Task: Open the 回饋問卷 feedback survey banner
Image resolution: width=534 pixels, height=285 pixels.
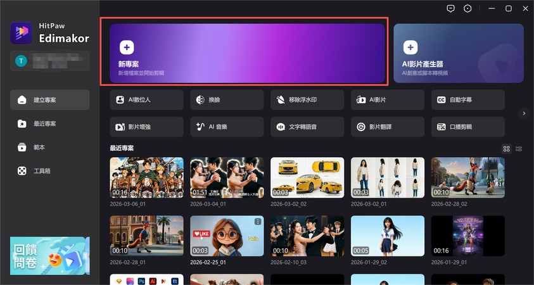Action: point(48,256)
